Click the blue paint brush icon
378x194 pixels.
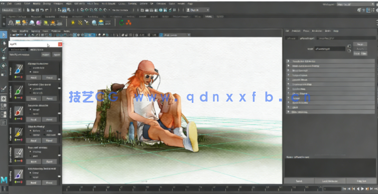click(x=19, y=69)
